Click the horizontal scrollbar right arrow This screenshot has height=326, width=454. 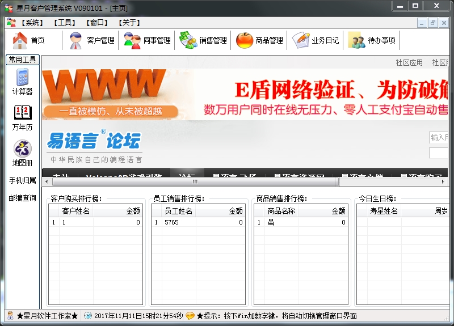[x=443, y=181]
